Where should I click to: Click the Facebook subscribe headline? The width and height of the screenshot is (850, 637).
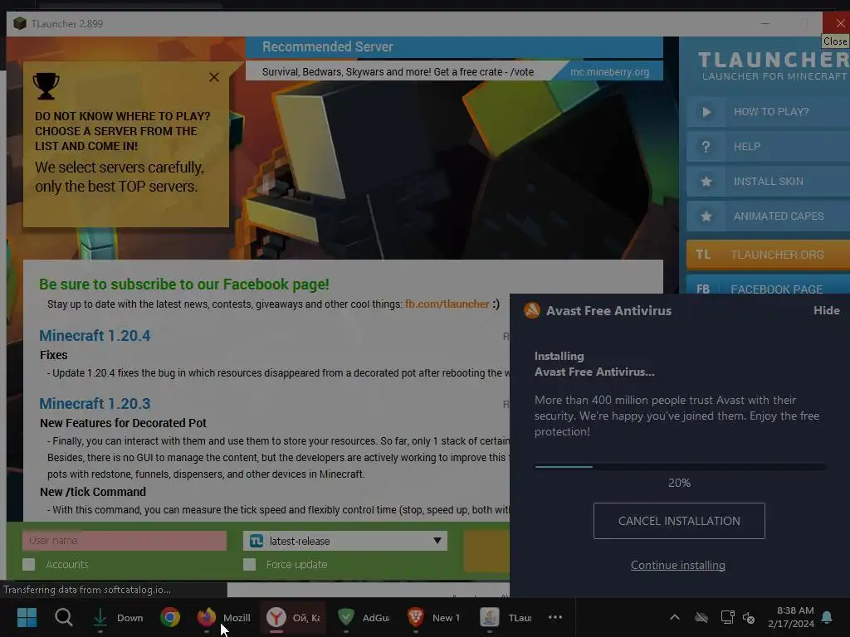point(183,284)
